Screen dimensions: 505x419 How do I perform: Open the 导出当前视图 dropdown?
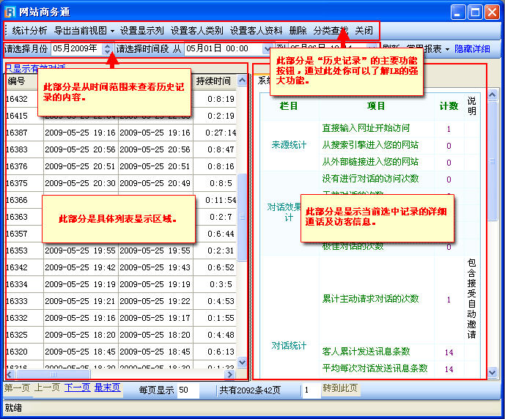[x=84, y=31]
